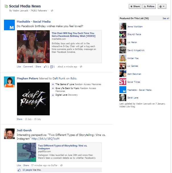Click the Social Media News list icon
172x173 pixels.
(6, 6)
